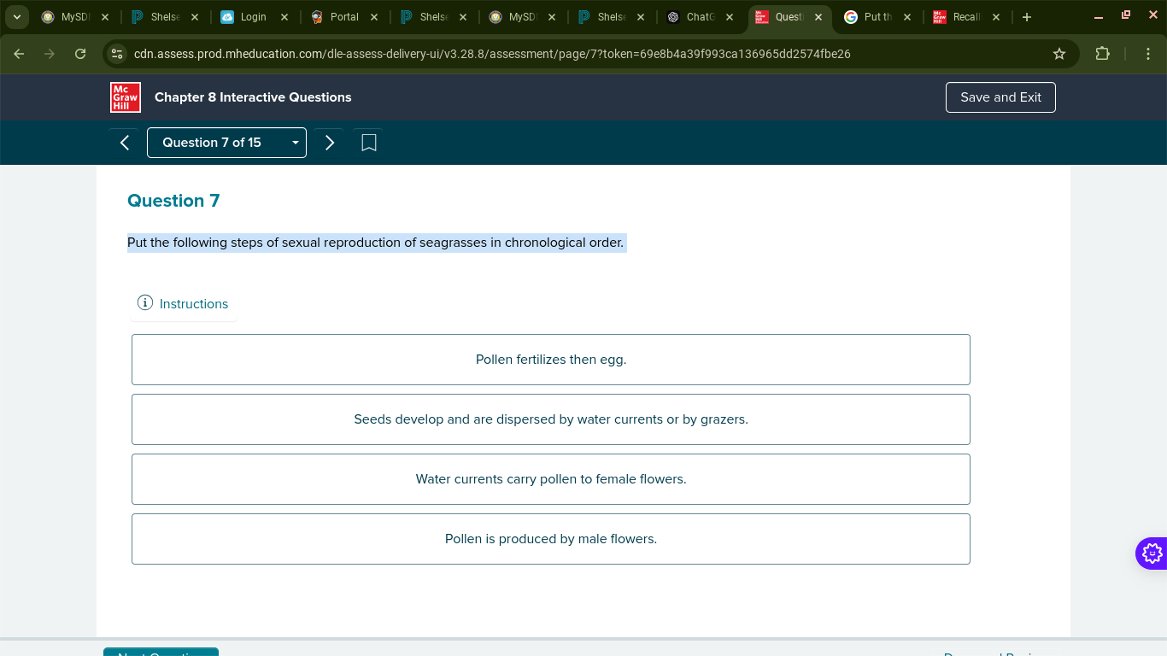The image size is (1167, 656).
Task: Click the question prompt about seagrasses
Action: tap(376, 243)
